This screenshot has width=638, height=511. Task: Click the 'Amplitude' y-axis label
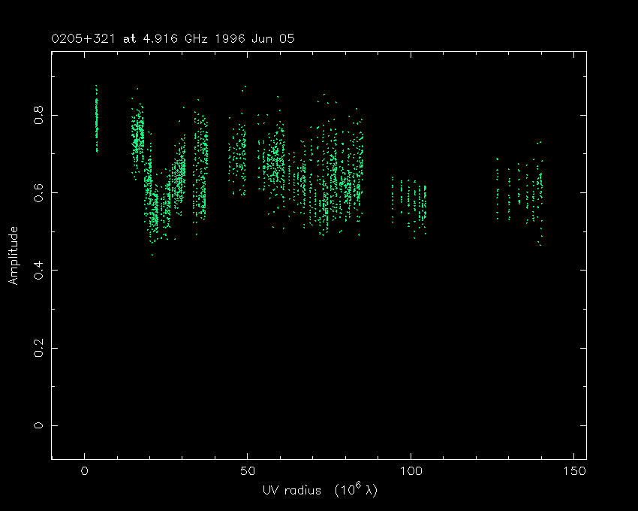[13, 255]
